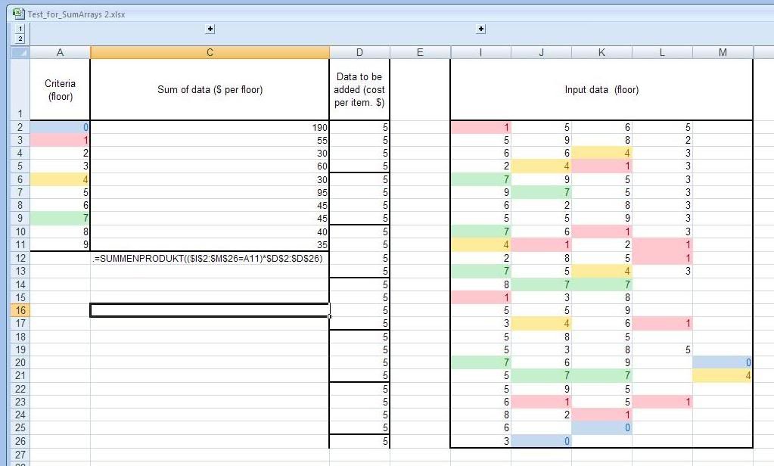Viewport: 774px width, 466px height.
Task: Click the pink cell with 1 in L17
Action: 663,323
